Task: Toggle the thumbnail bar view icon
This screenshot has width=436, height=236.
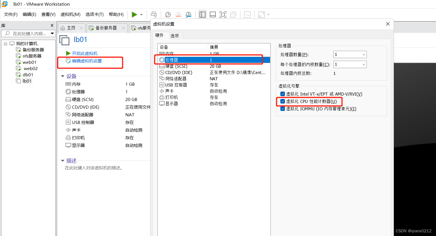Action: click(x=213, y=14)
